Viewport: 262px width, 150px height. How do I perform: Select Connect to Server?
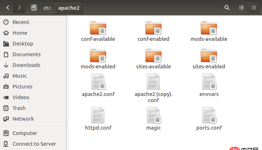(34, 144)
